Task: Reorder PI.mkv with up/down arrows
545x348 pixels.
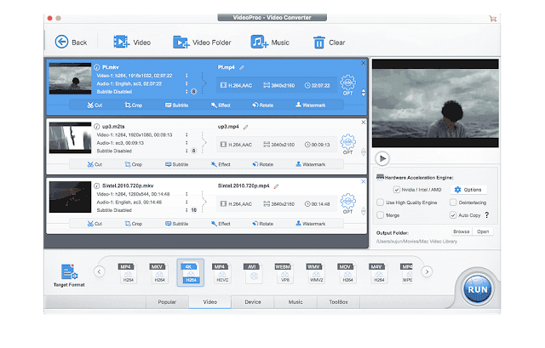Action: pyautogui.click(x=364, y=93)
